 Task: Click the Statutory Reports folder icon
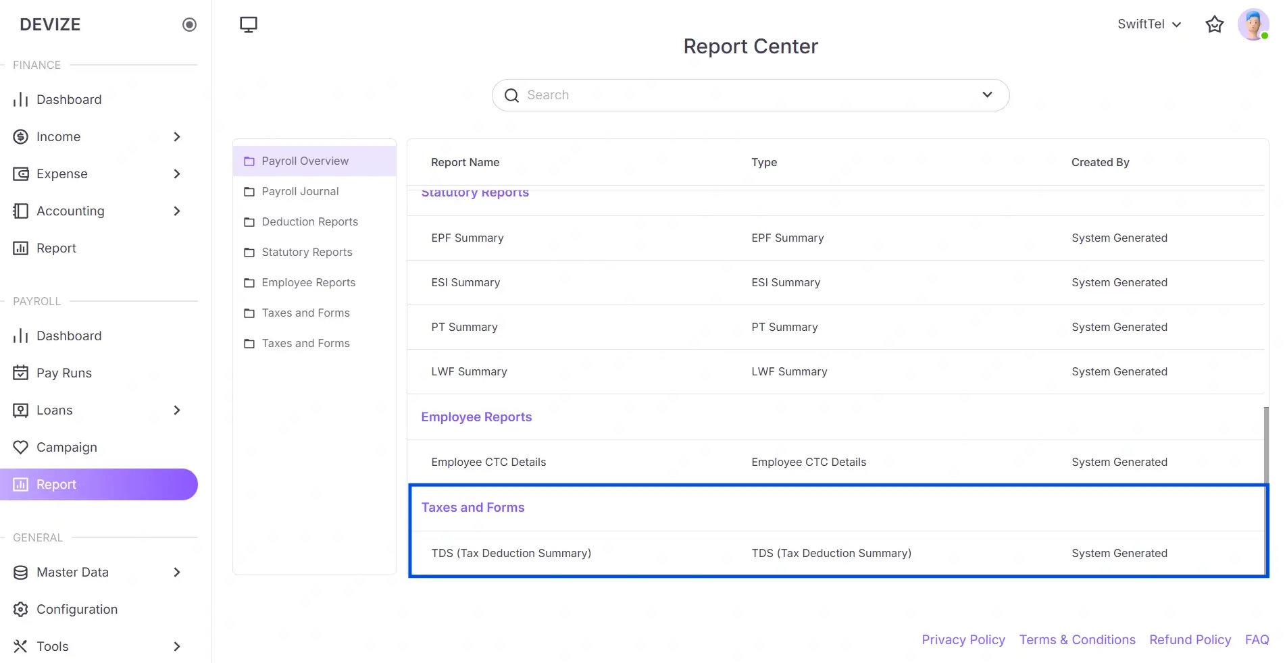coord(249,253)
